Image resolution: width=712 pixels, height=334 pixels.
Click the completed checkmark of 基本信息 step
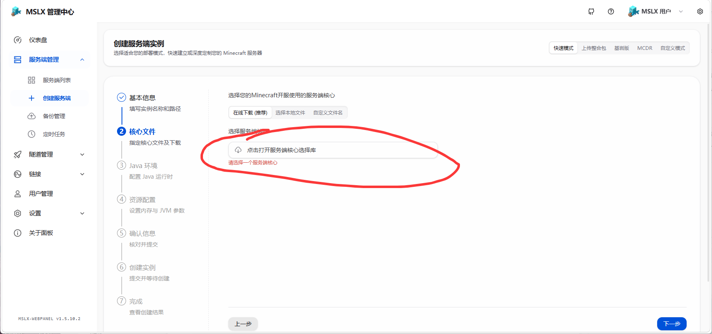tap(122, 97)
